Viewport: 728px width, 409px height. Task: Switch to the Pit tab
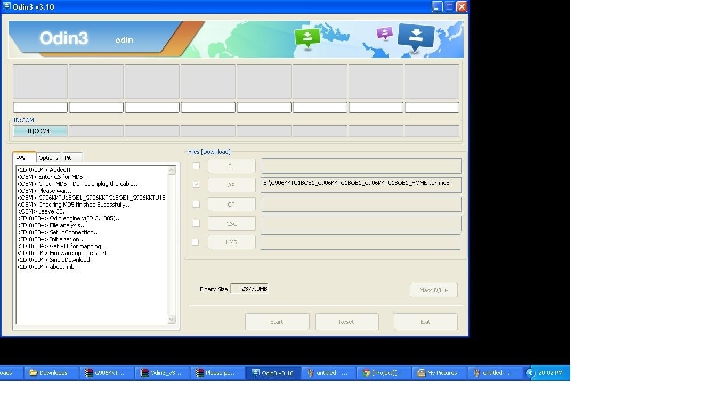coord(72,158)
